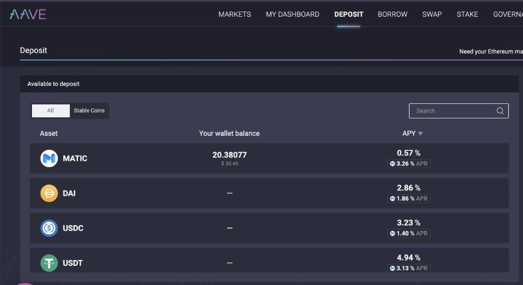The width and height of the screenshot is (523, 285).
Task: Click the 2.86 % APY value
Action: coord(409,188)
